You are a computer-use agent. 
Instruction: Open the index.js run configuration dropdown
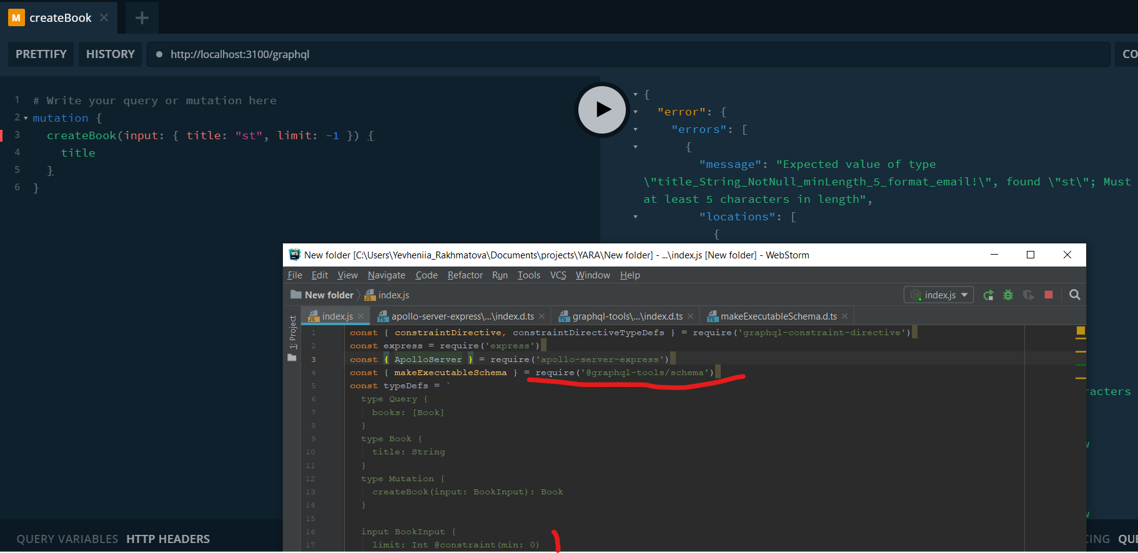938,295
